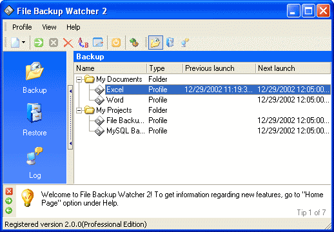Sort by Previous launch column header
The width and height of the screenshot is (334, 232).
219,68
